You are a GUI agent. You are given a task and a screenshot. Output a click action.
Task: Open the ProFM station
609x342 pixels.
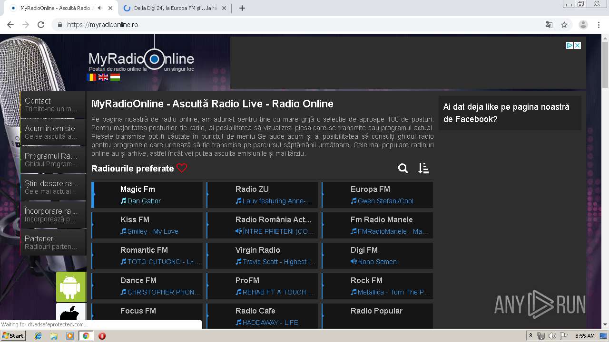point(262,286)
